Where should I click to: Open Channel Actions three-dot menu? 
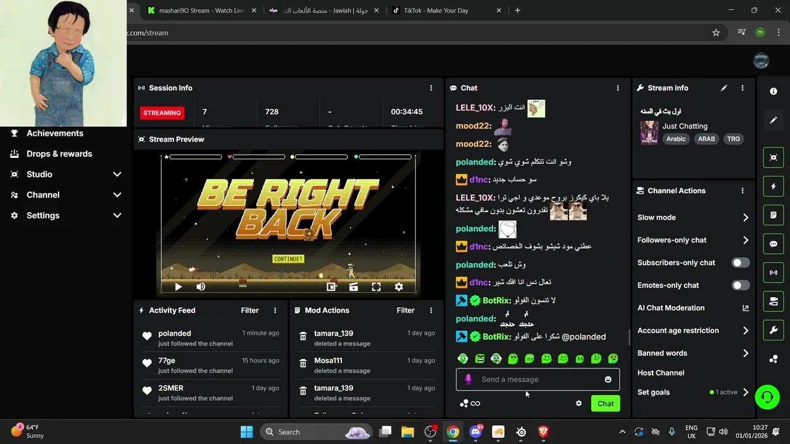[742, 191]
